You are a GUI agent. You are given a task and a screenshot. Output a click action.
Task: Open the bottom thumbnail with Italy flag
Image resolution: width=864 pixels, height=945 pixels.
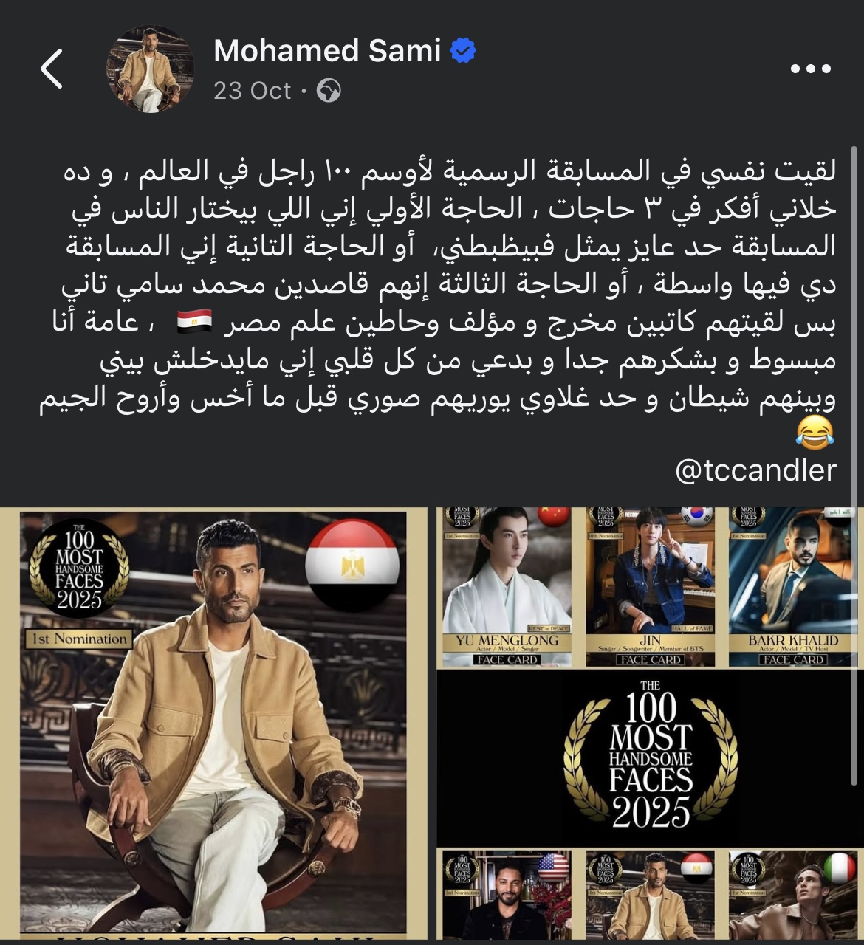(793, 894)
